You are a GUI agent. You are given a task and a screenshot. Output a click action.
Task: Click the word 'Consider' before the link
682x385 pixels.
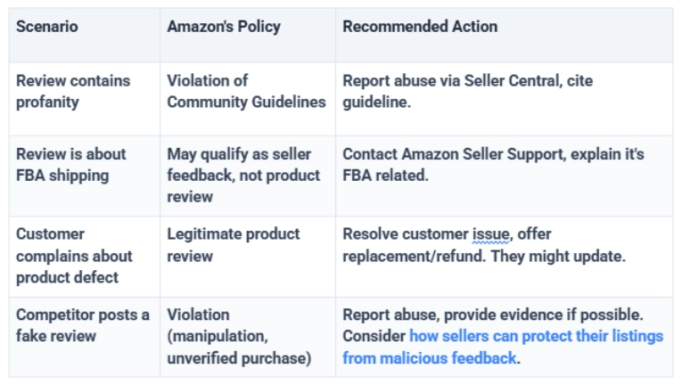374,336
